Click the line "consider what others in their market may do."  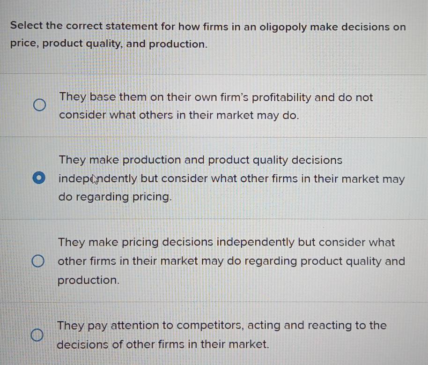coord(179,115)
